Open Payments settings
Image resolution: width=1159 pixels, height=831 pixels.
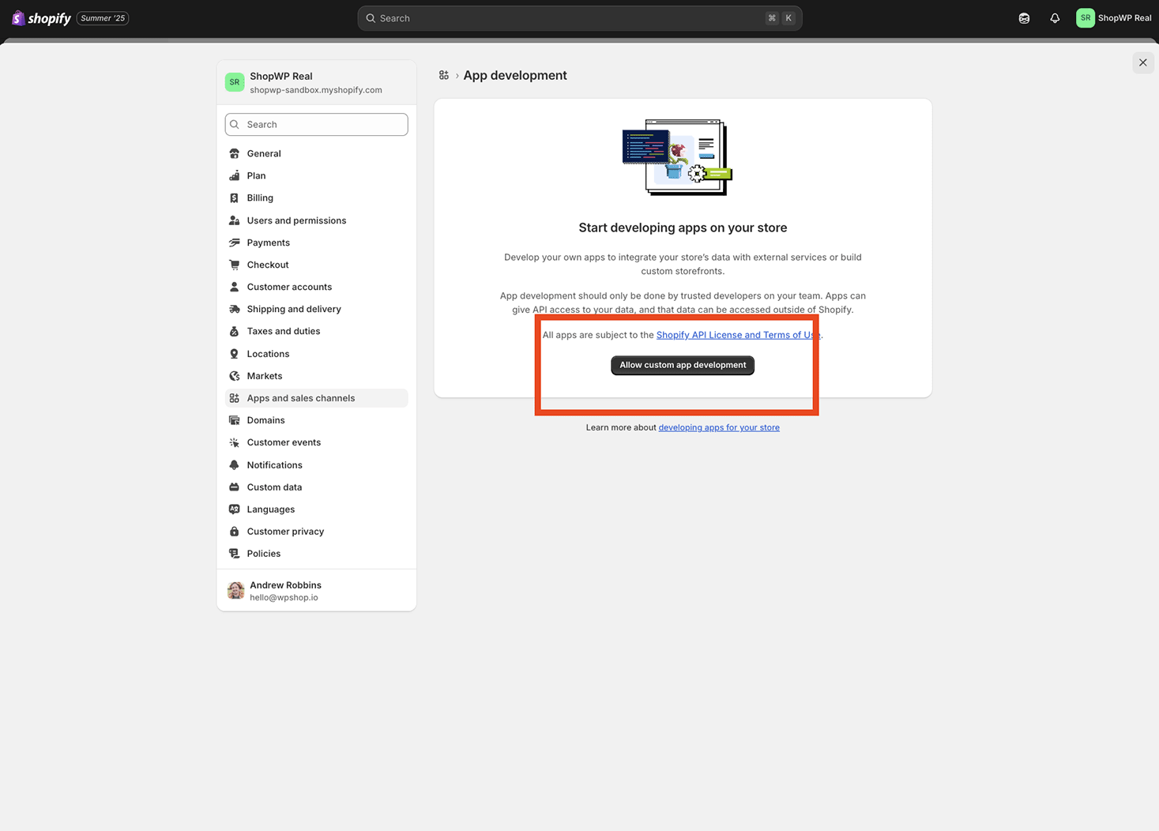coord(316,243)
